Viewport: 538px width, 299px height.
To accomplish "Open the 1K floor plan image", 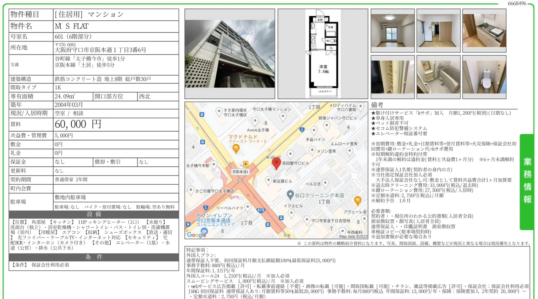I will click(x=323, y=54).
